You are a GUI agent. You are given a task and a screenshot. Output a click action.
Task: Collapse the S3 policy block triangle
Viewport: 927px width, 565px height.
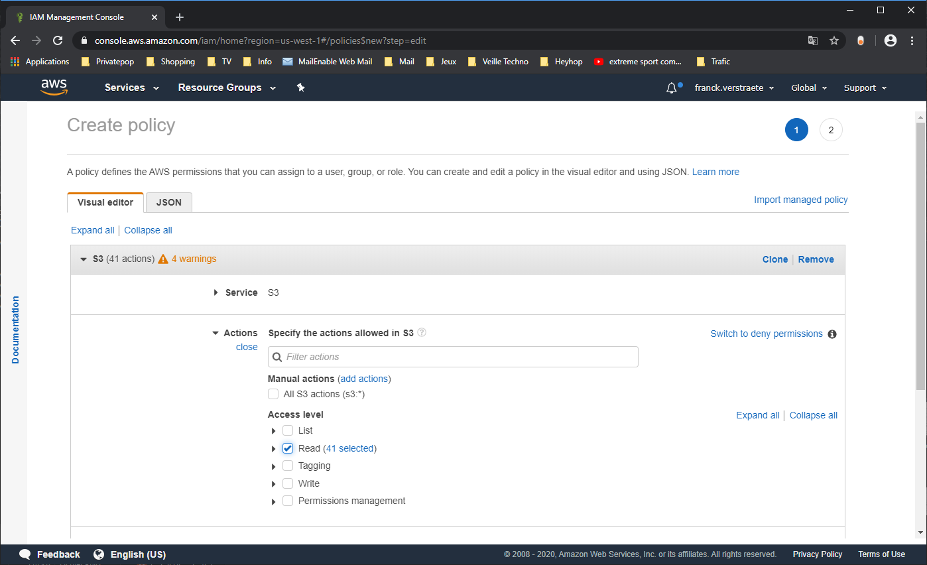[x=84, y=259]
